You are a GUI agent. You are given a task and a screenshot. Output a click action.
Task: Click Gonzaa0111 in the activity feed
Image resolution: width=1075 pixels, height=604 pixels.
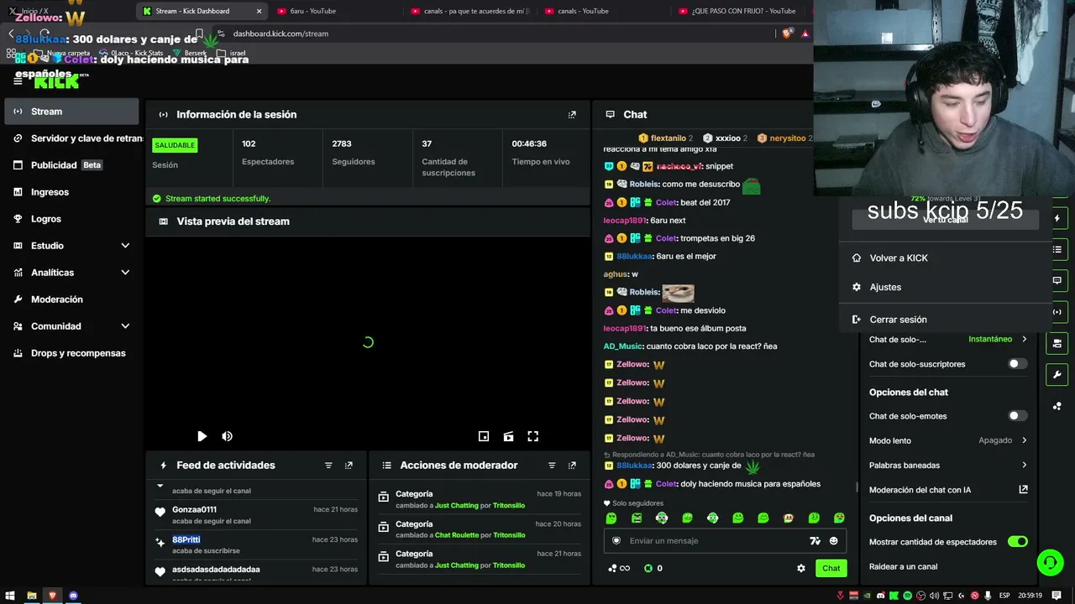tap(194, 509)
